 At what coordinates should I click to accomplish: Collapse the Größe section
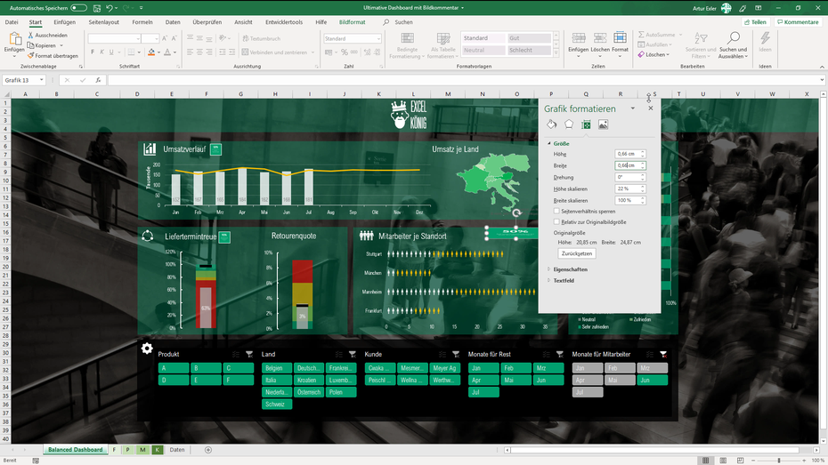click(x=549, y=143)
